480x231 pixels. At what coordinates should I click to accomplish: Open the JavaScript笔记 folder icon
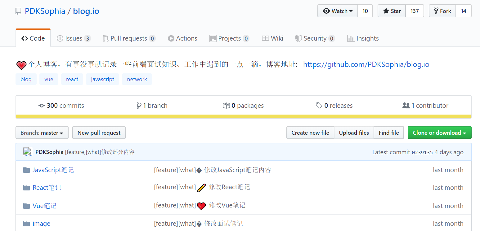click(26, 170)
